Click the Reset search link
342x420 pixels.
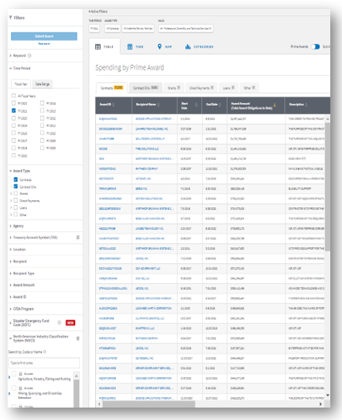(x=44, y=44)
